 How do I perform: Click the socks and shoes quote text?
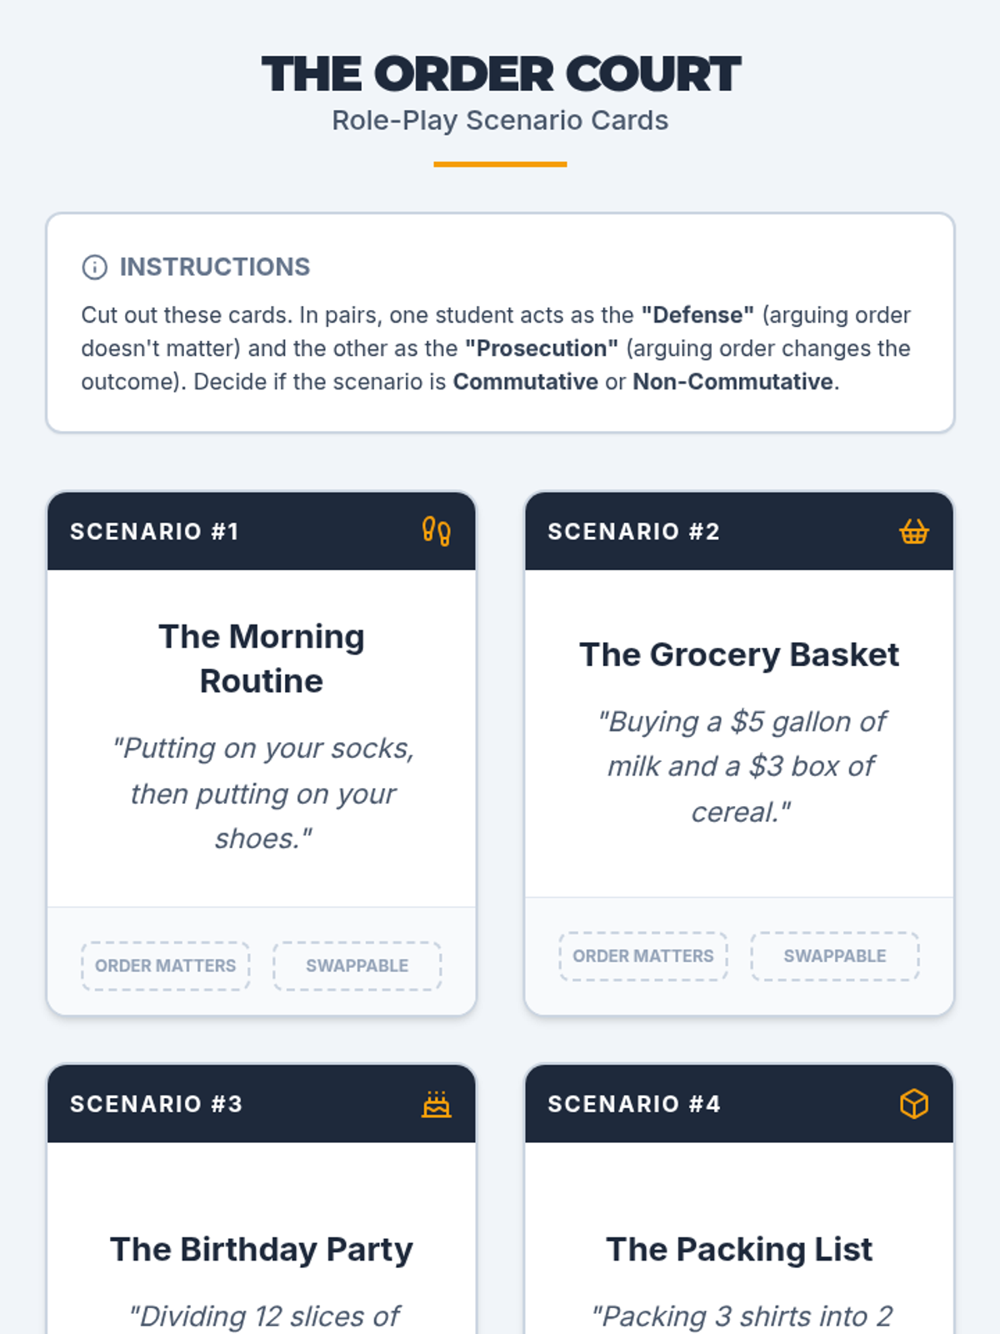coord(263,793)
